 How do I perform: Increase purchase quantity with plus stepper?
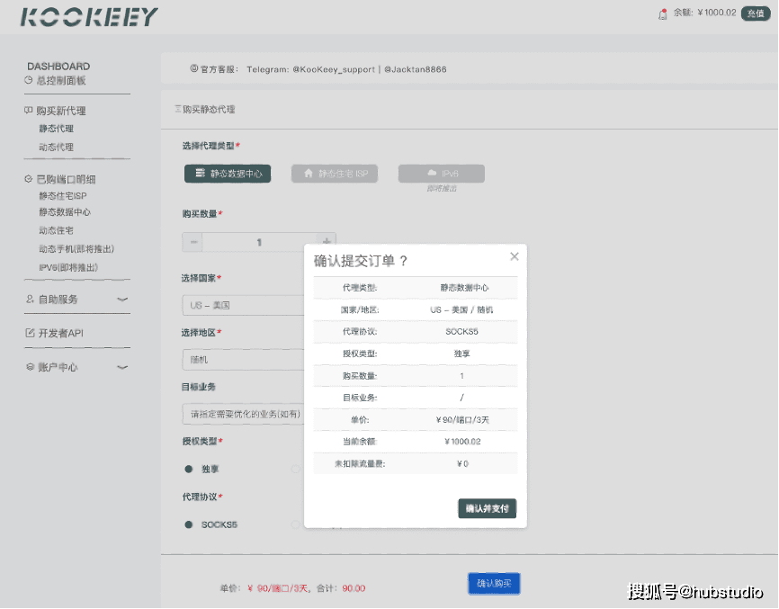325,241
